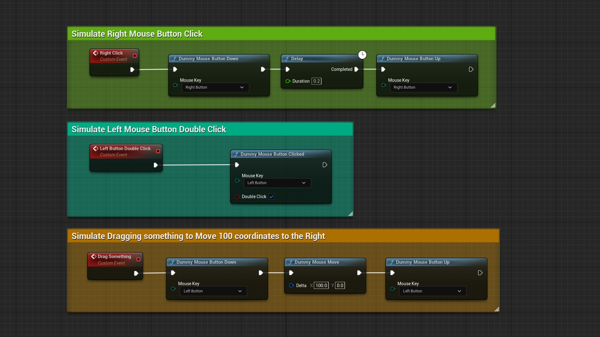Click the delegate pin on Left Button Double Click event
Screen dimensions: 600x337
[x=158, y=151]
